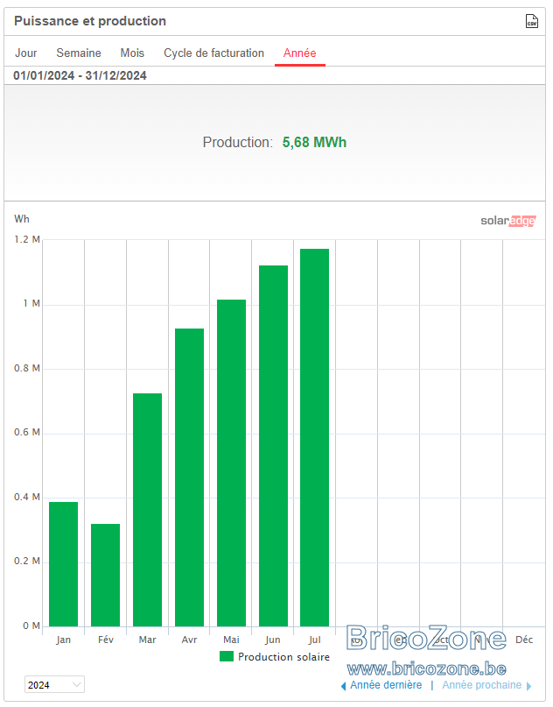Click left arrow beside Année dernière

343,686
